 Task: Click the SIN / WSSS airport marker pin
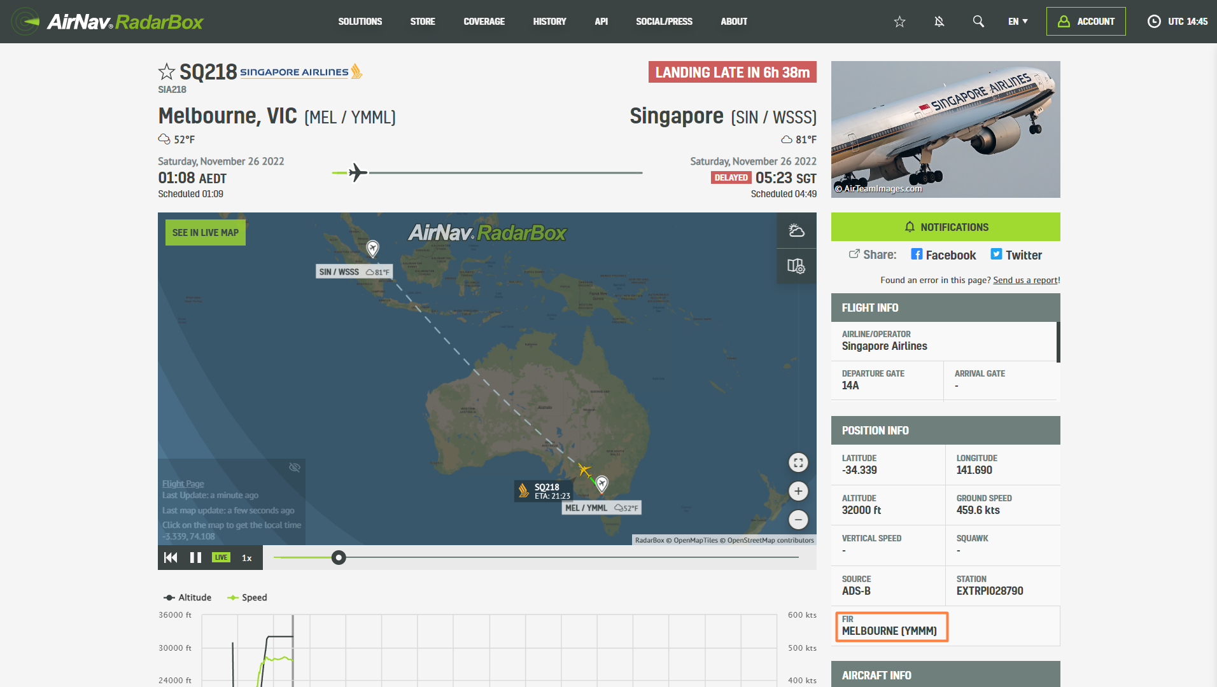coord(373,248)
